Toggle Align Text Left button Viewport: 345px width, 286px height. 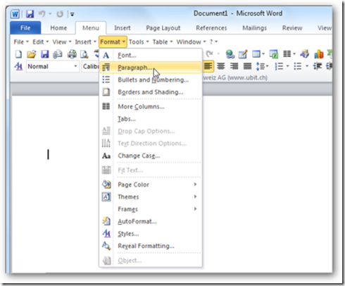208,66
